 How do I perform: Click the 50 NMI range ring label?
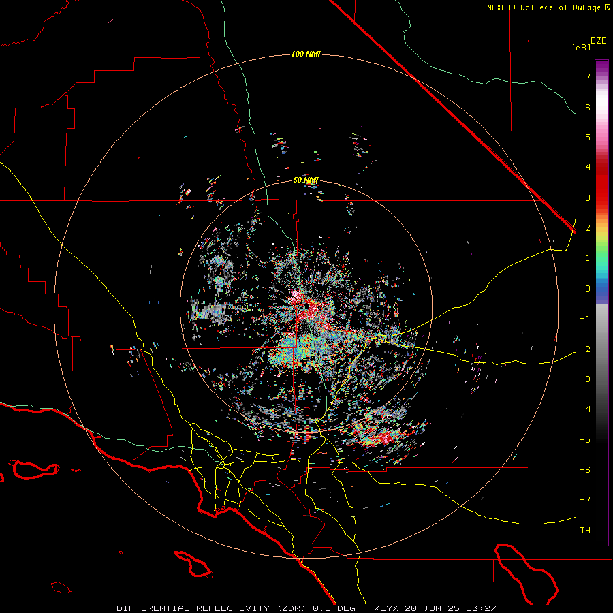coord(306,180)
